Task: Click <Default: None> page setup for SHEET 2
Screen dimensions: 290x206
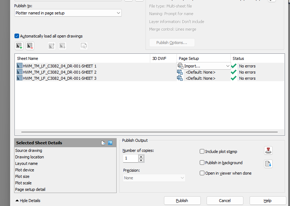Action: (x=200, y=72)
